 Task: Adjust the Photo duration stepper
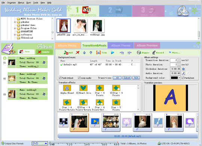(x=179, y=65)
